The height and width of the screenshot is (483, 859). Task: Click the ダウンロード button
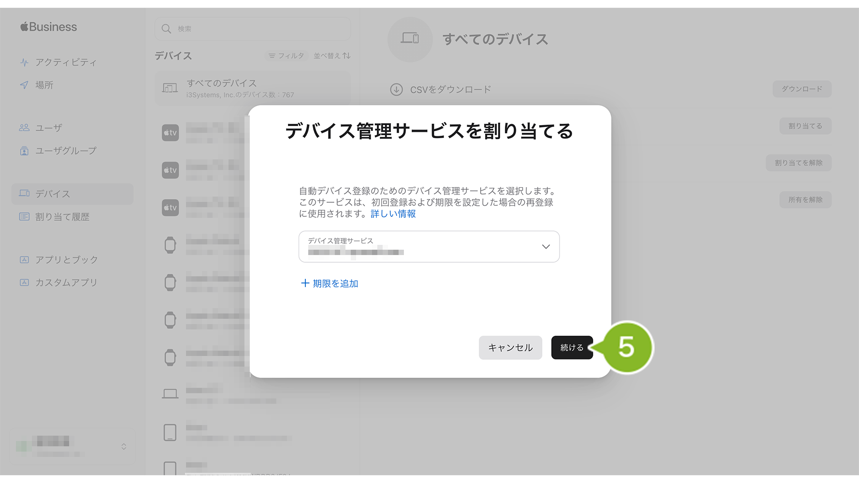click(802, 89)
